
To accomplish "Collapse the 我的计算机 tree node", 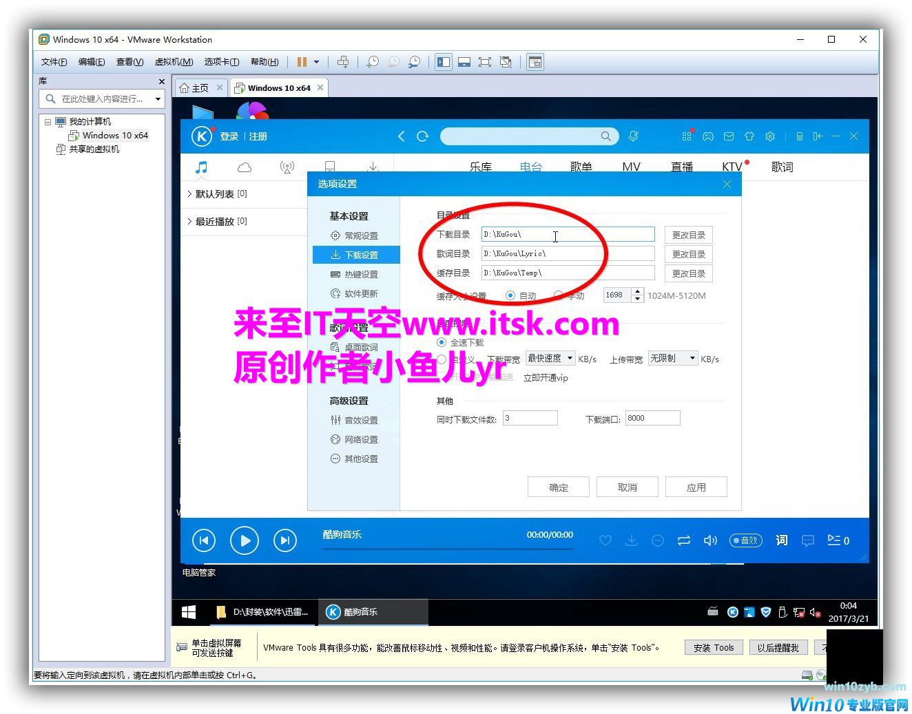I will pos(48,122).
